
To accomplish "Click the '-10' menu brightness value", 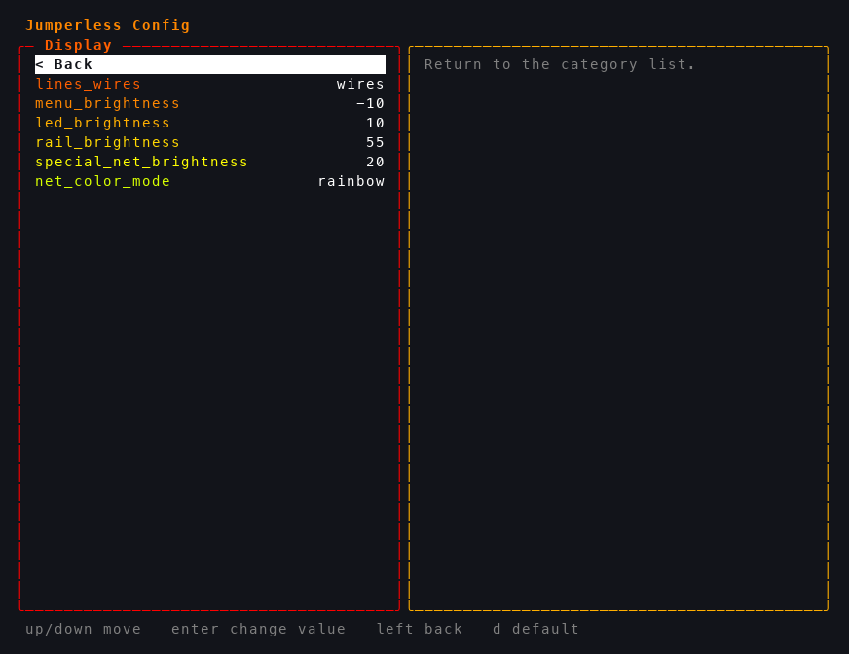I will pos(370,103).
